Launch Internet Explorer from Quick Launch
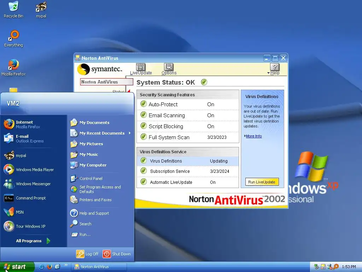Viewport: 362px width, 272px height. (41, 267)
